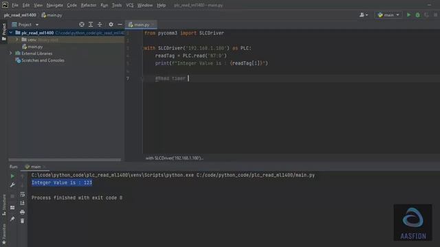The image size is (440, 247).
Task: Click the python.exe command line in console
Action: point(173,176)
